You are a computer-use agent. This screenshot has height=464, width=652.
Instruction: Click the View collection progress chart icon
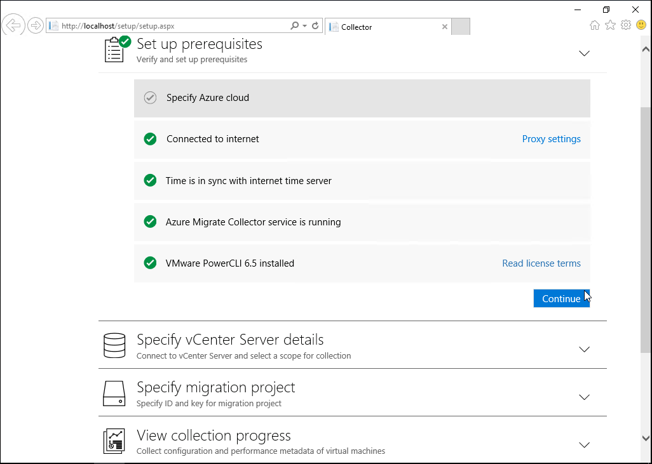[114, 441]
